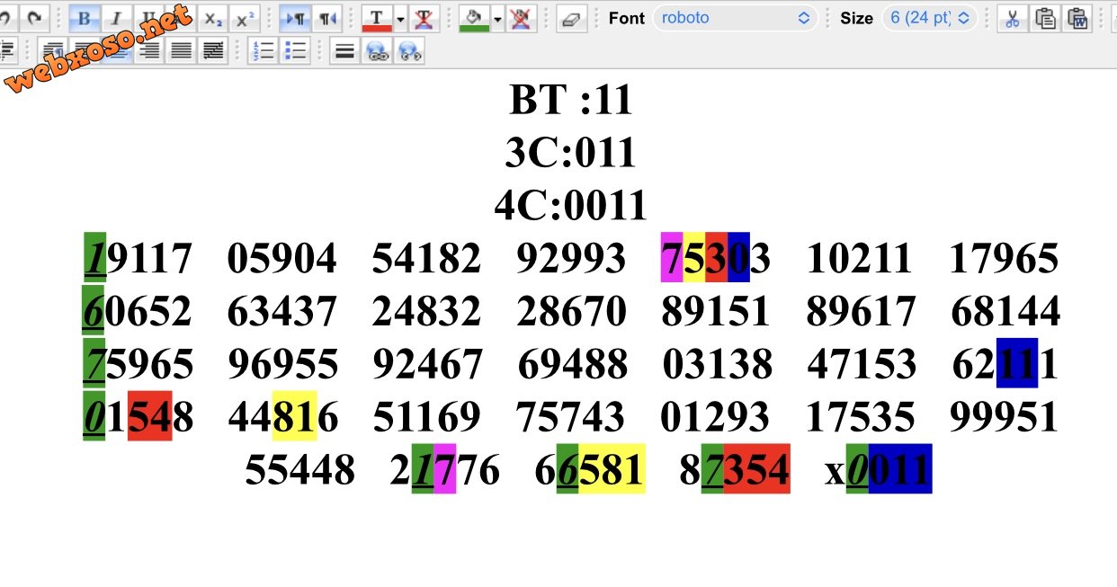Click the number 21776
The width and height of the screenshot is (1117, 587).
coord(445,470)
